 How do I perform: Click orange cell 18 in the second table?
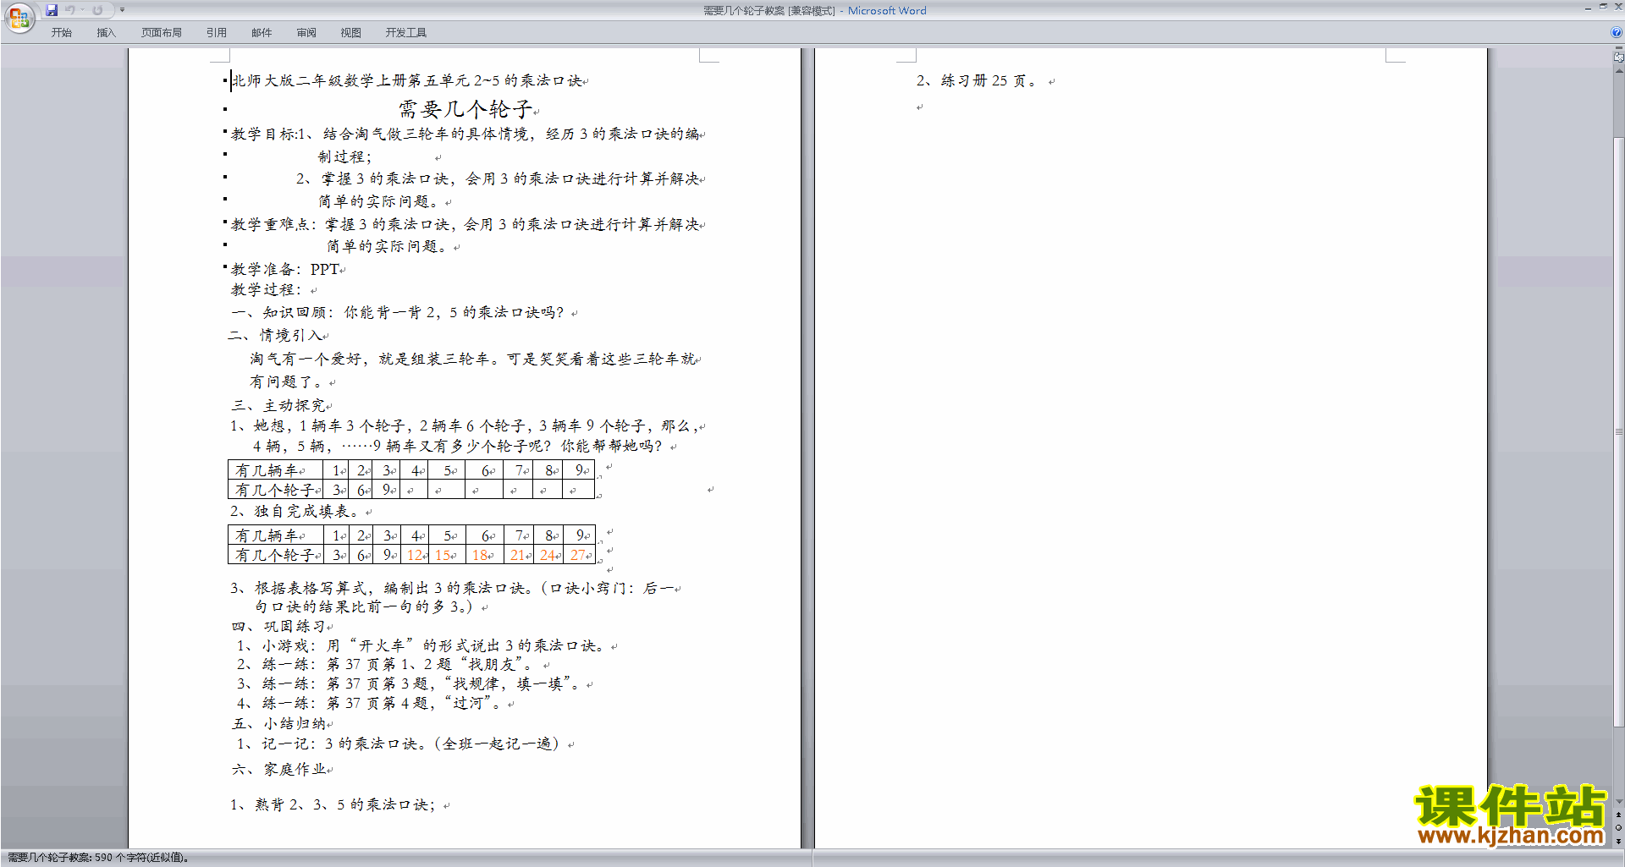pyautogui.click(x=482, y=555)
